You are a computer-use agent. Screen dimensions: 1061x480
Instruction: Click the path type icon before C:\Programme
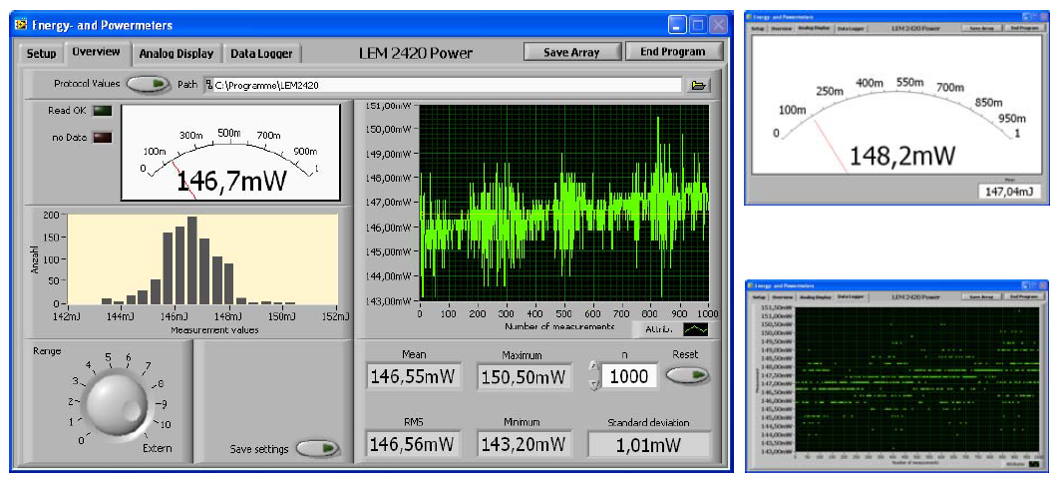pyautogui.click(x=208, y=85)
